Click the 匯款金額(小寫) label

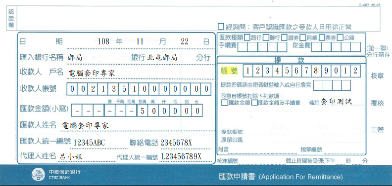(x=44, y=109)
